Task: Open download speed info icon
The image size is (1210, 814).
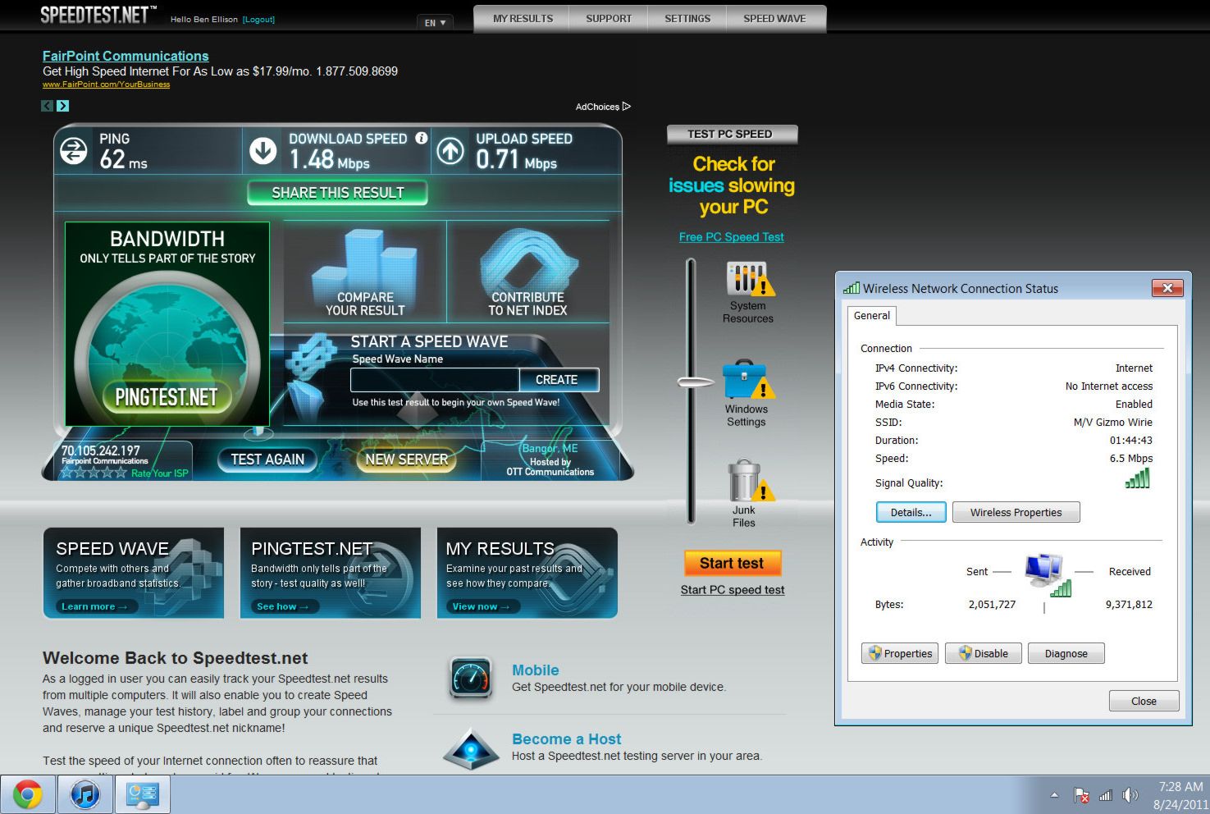Action: pyautogui.click(x=421, y=138)
